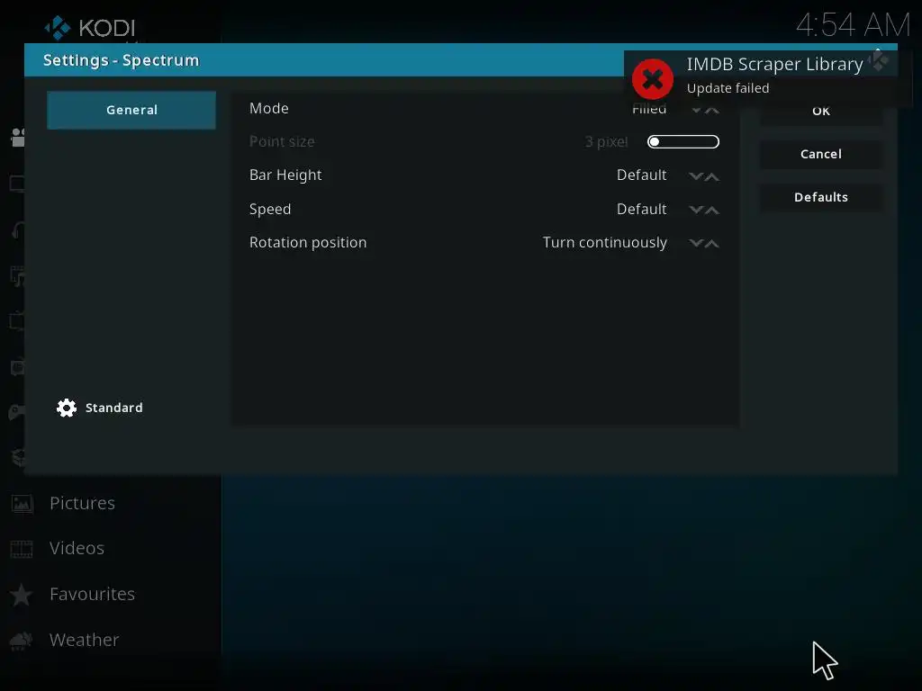Click the Weather cloud icon
Viewport: 922px width, 691px height.
click(x=22, y=641)
